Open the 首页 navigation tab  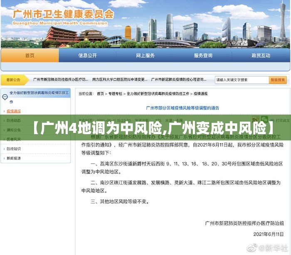coord(30,55)
